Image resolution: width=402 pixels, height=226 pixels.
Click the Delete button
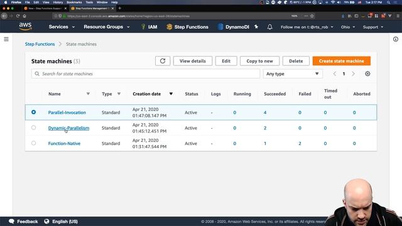click(296, 61)
